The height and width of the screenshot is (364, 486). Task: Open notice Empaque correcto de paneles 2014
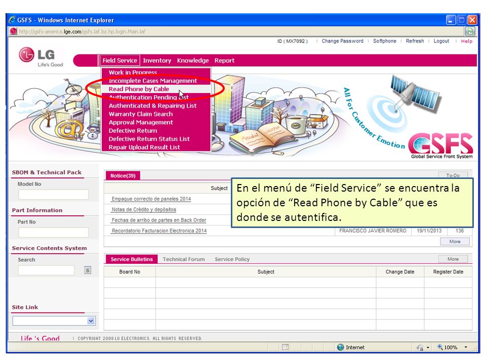click(x=151, y=199)
